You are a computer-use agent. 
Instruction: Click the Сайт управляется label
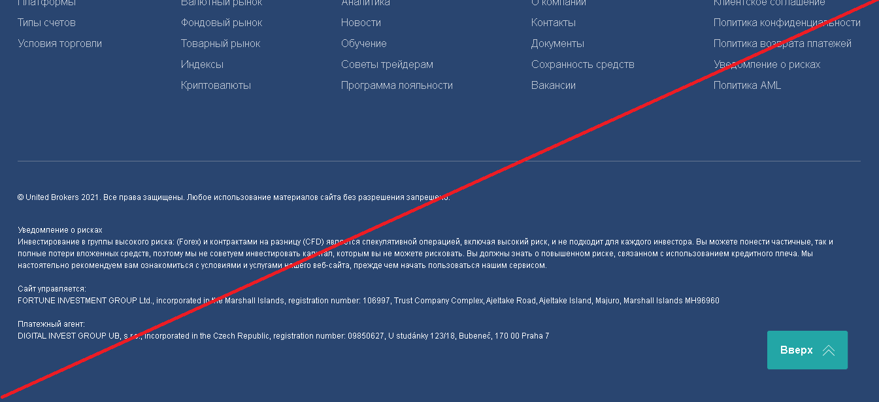point(52,289)
